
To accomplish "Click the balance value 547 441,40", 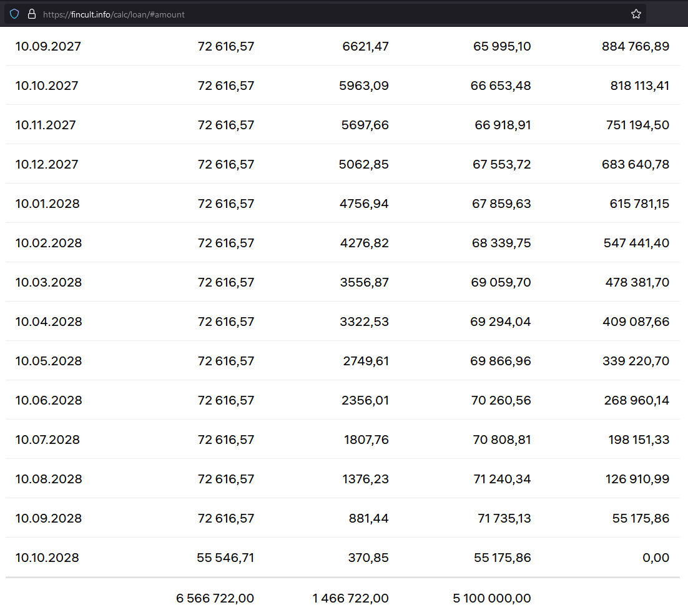I will point(636,243).
